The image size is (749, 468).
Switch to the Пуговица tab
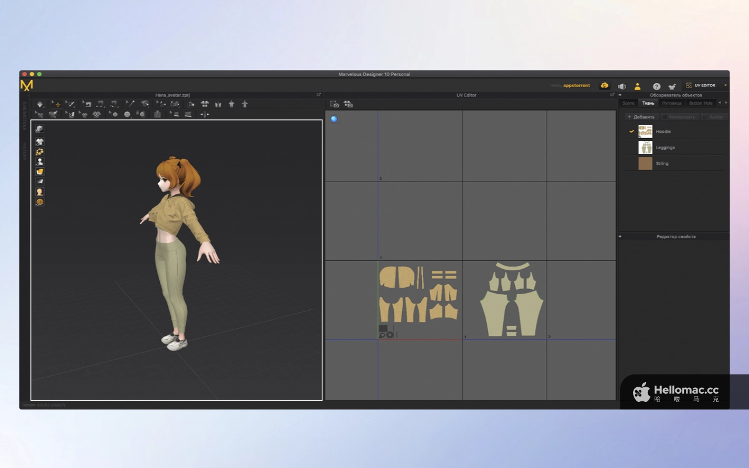point(672,103)
